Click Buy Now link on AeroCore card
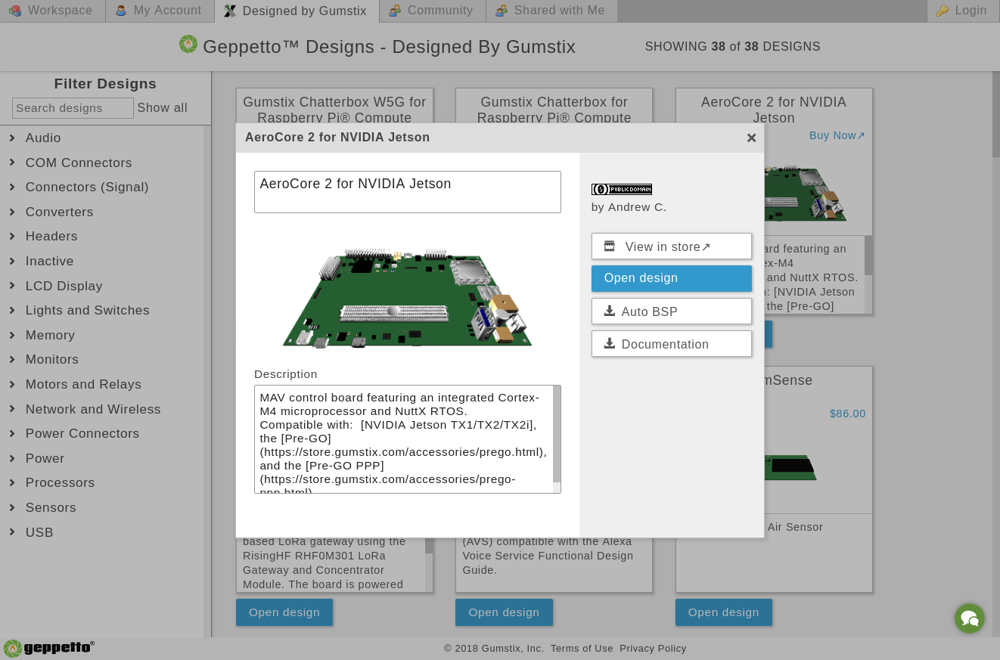 [x=837, y=135]
